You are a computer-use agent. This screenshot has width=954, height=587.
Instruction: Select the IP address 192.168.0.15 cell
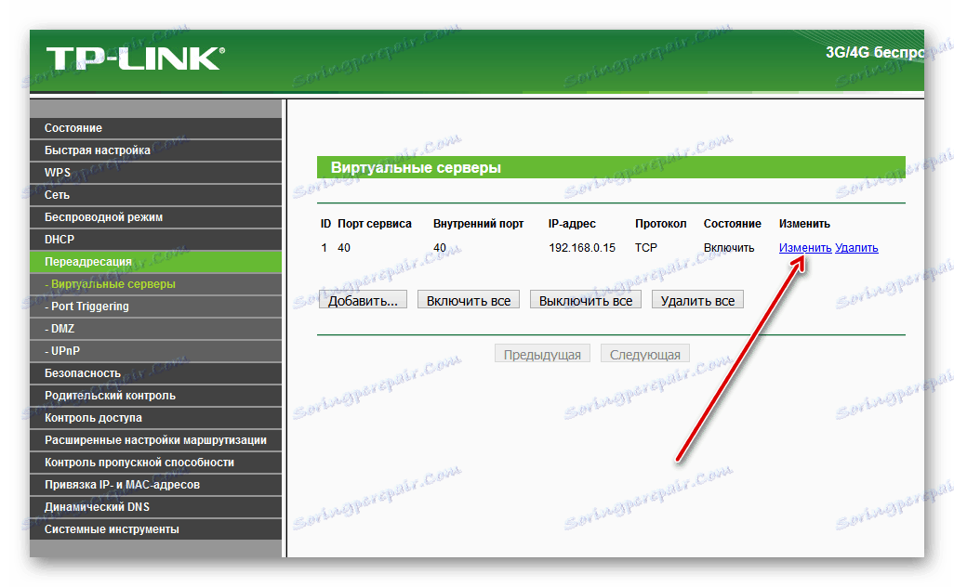click(582, 248)
